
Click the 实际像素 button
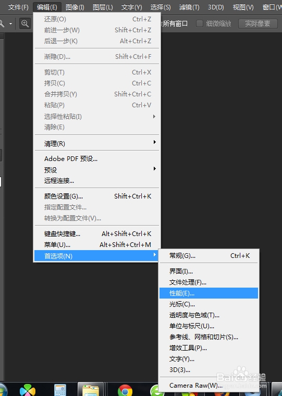click(x=257, y=24)
